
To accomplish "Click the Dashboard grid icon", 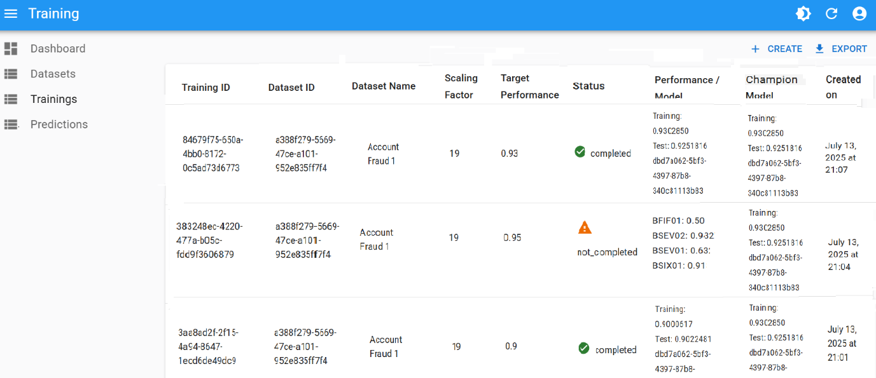I will tap(11, 49).
